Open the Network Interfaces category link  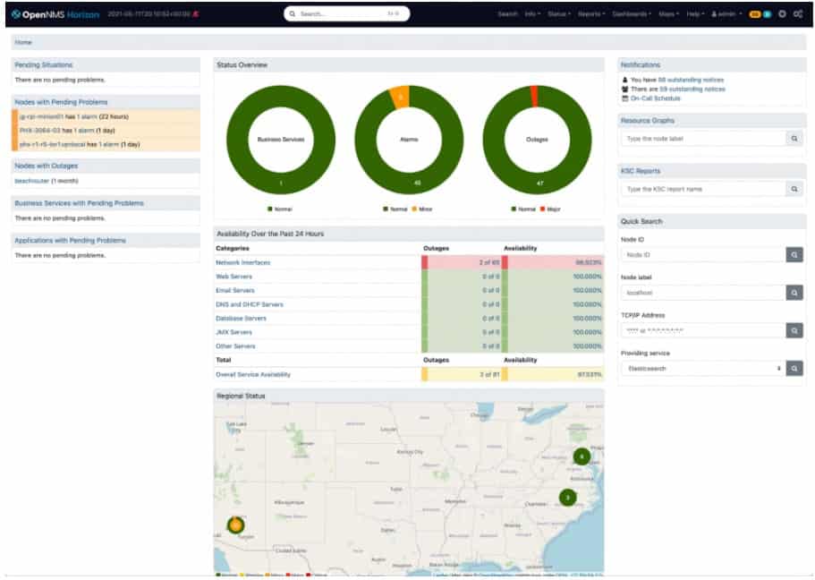tap(242, 262)
